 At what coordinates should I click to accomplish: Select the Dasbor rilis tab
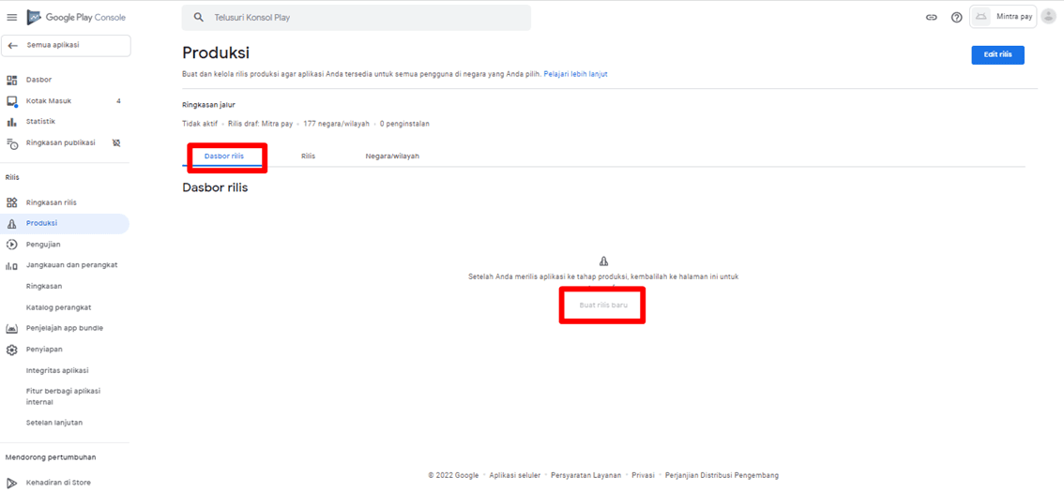point(224,157)
